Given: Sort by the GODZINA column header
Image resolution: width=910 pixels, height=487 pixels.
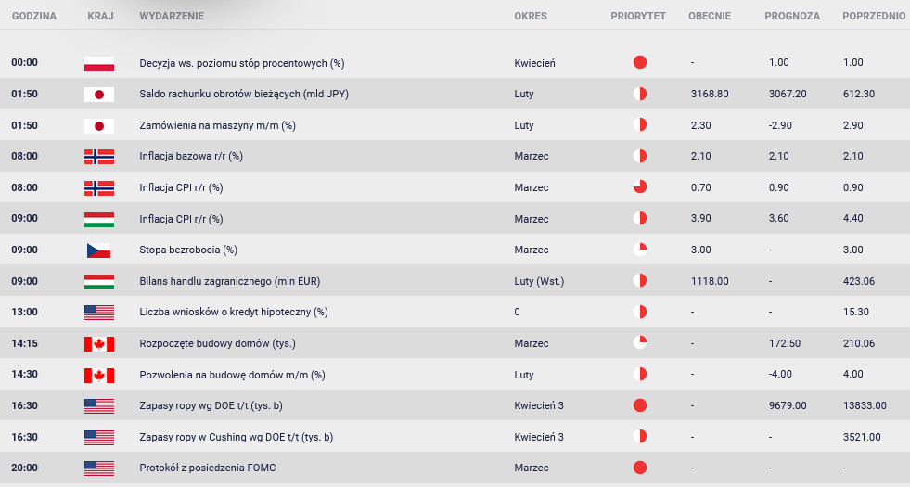Looking at the screenshot, I should pyautogui.click(x=34, y=17).
